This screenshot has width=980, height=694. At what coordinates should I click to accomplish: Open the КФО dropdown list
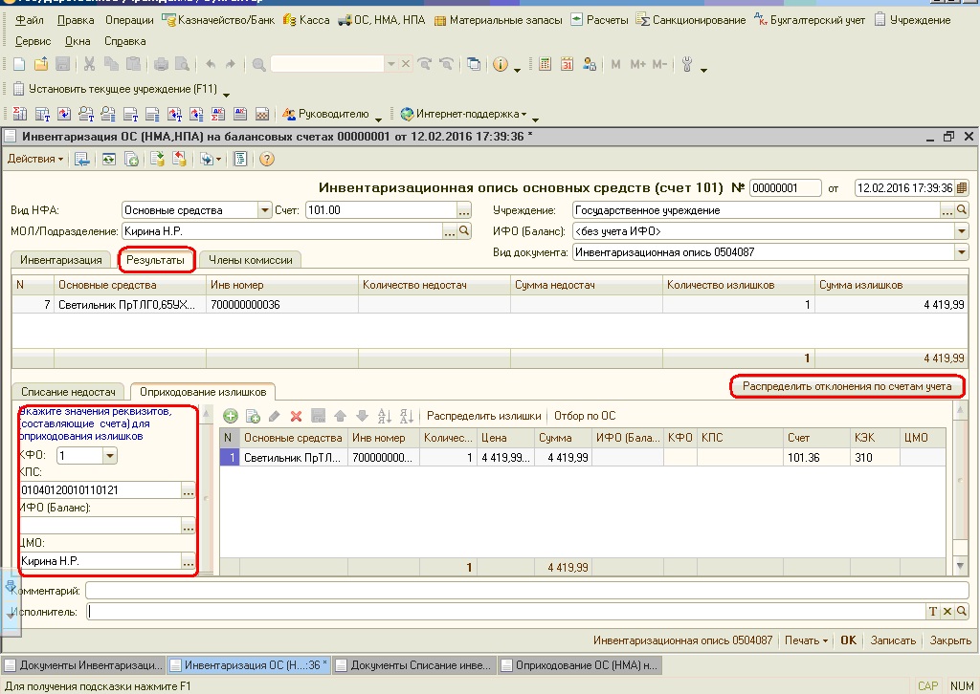(x=109, y=456)
